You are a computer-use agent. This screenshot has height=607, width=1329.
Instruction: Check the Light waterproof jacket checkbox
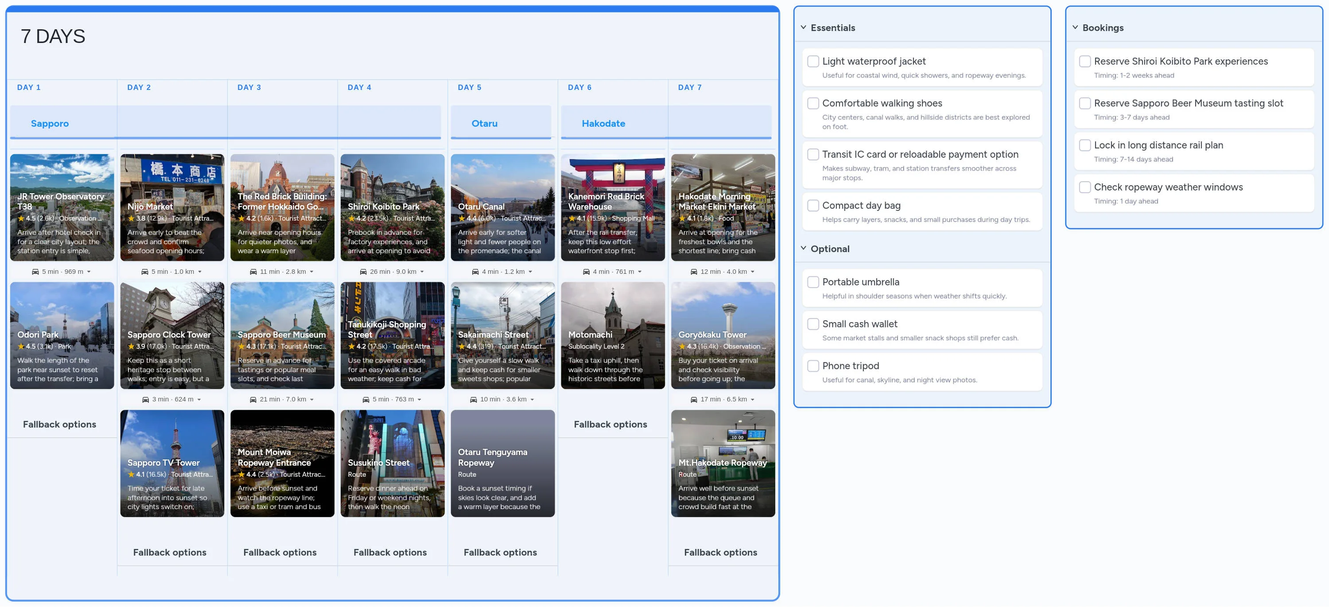pyautogui.click(x=813, y=62)
